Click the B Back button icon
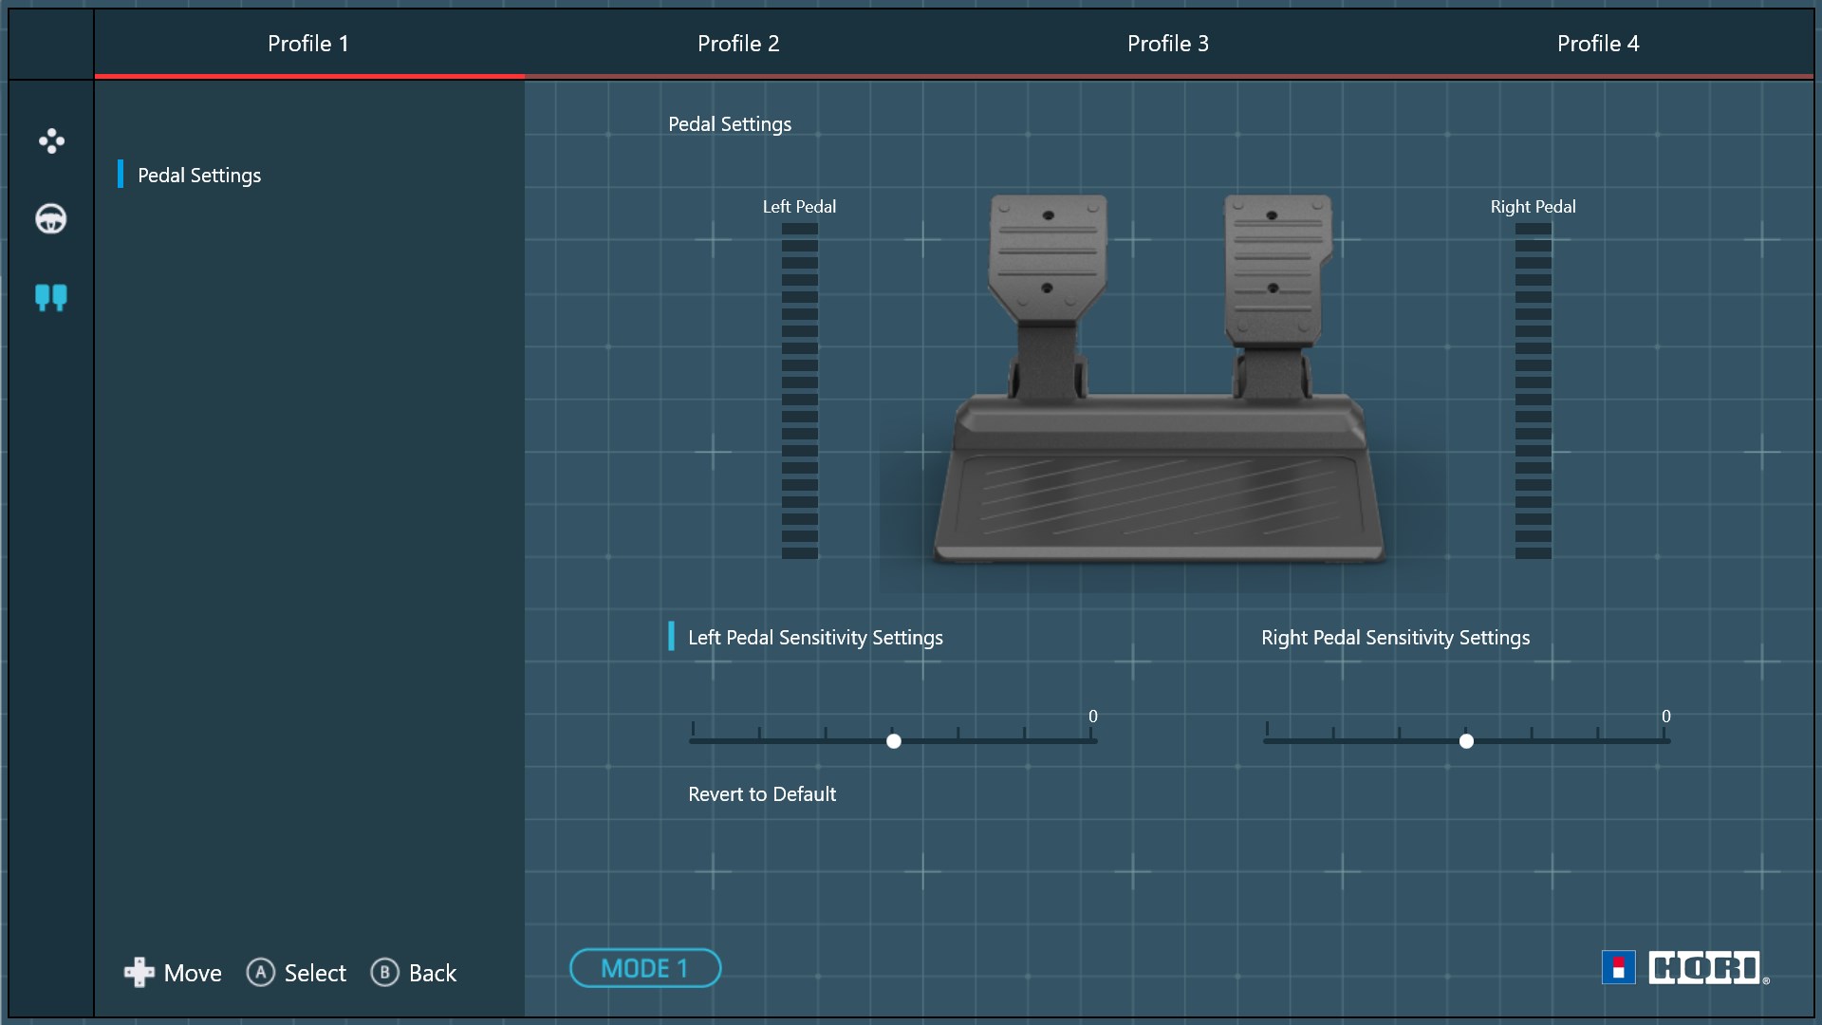The height and width of the screenshot is (1025, 1822). tap(384, 972)
